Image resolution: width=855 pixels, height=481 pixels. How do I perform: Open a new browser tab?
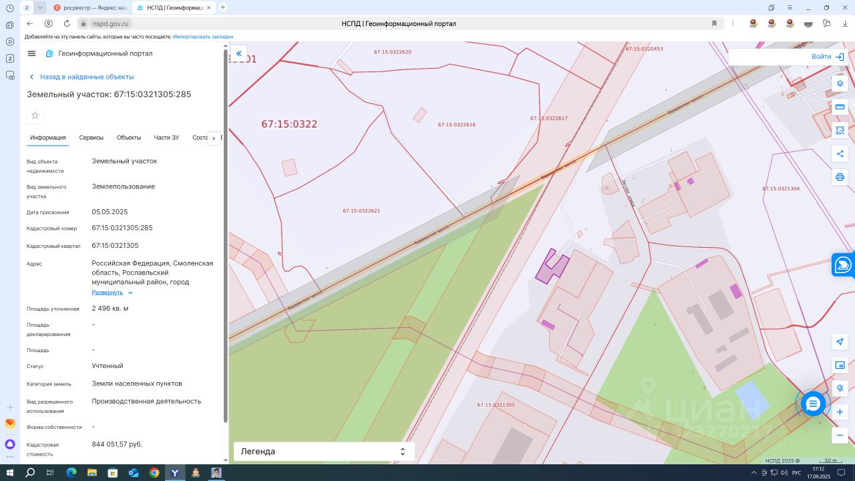tap(223, 7)
